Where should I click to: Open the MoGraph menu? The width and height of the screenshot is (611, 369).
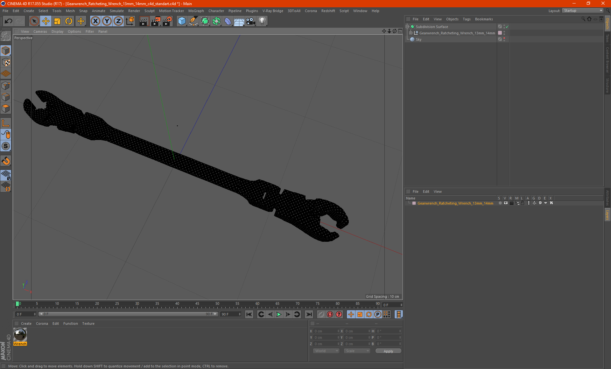(x=196, y=11)
